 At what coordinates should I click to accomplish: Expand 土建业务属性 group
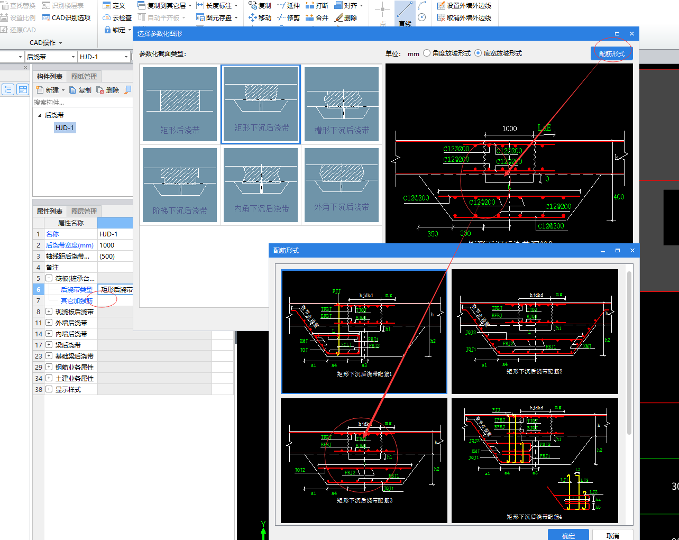[49, 378]
